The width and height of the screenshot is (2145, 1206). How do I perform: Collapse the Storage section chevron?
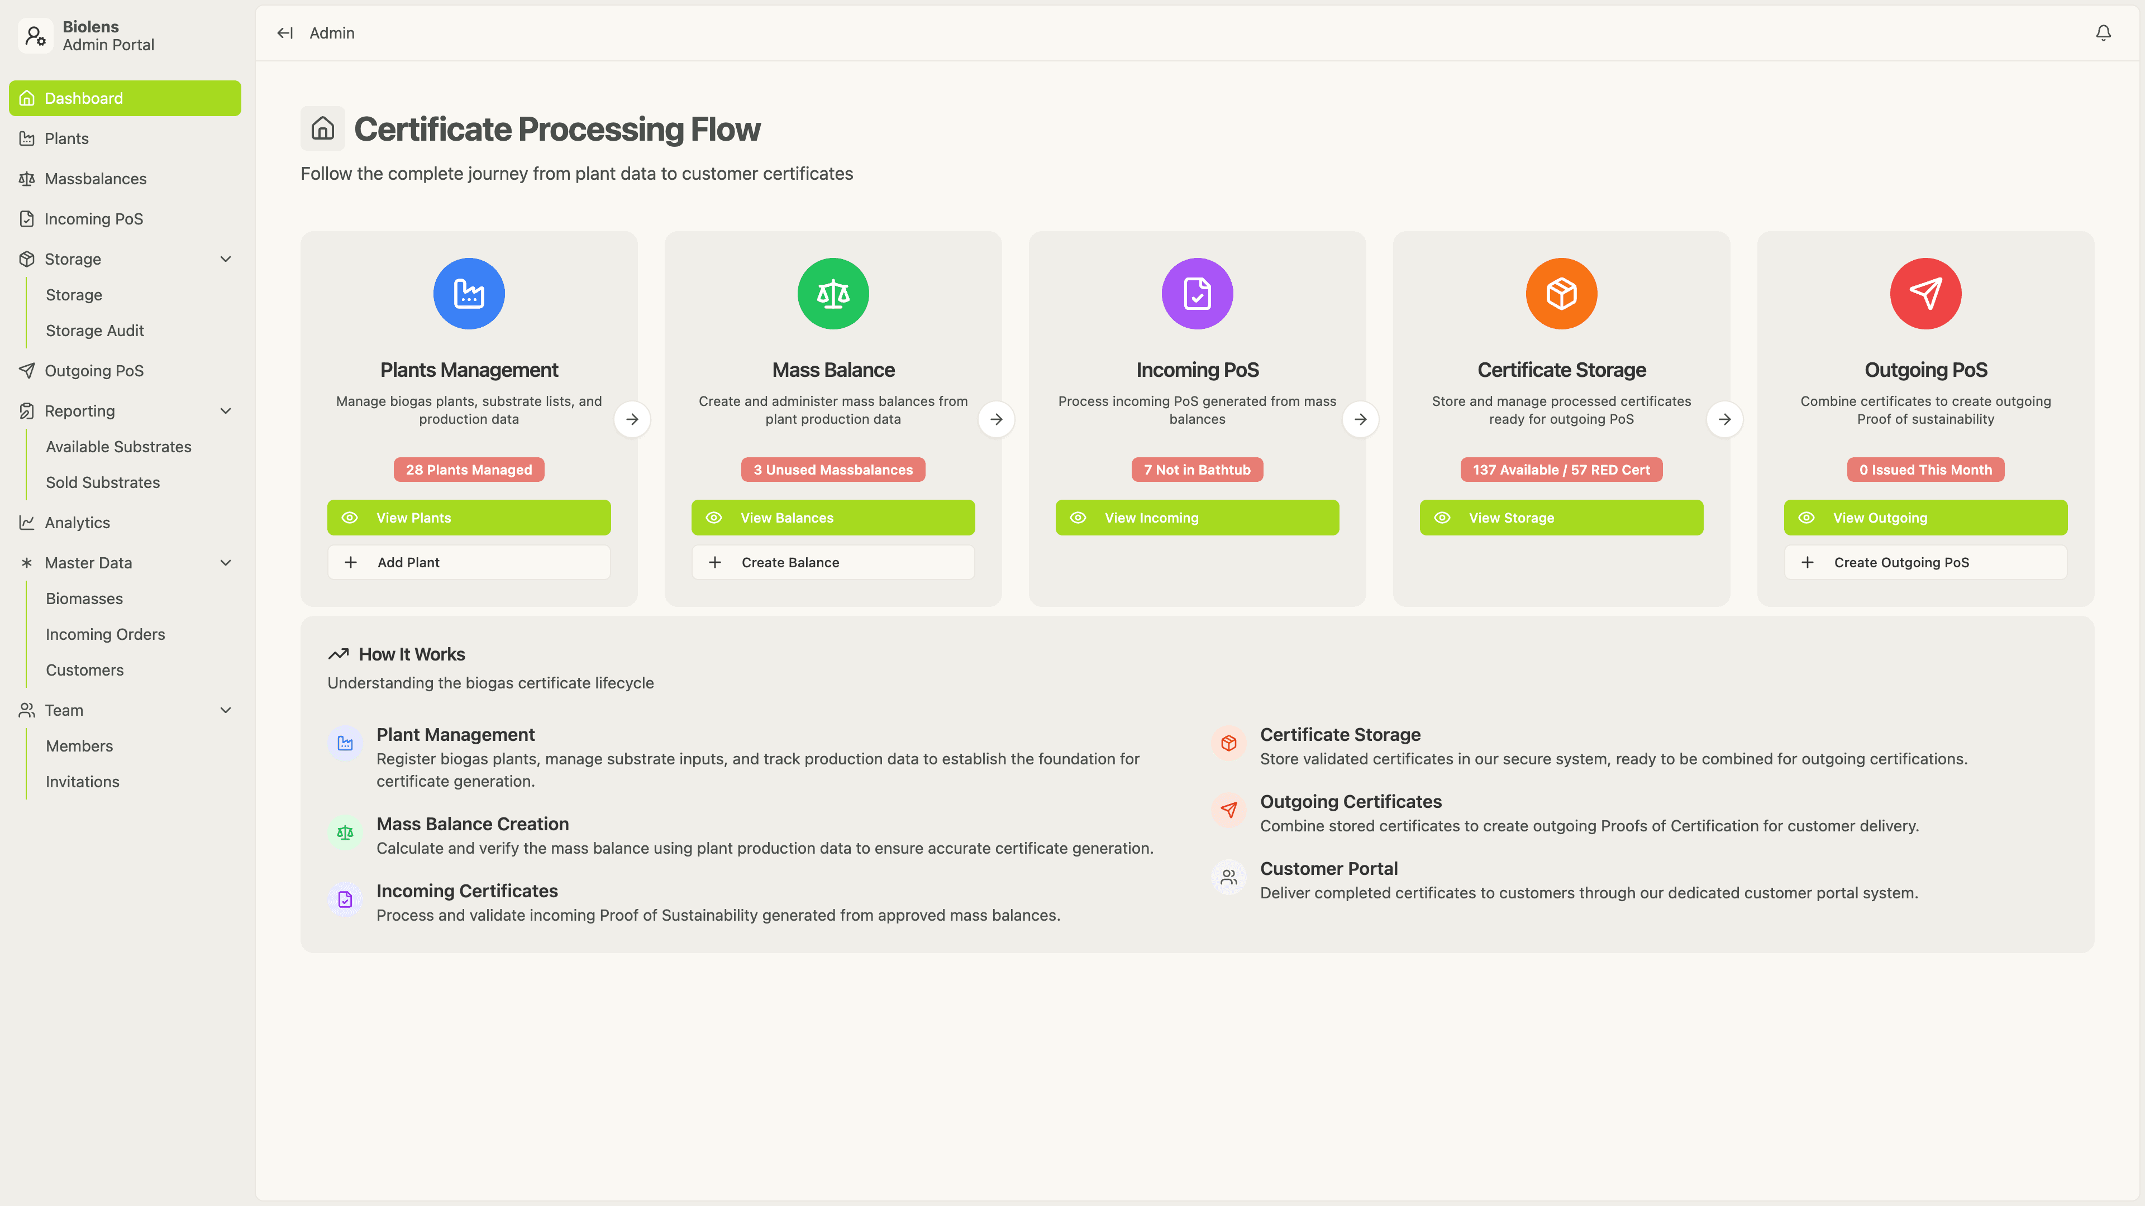[225, 259]
